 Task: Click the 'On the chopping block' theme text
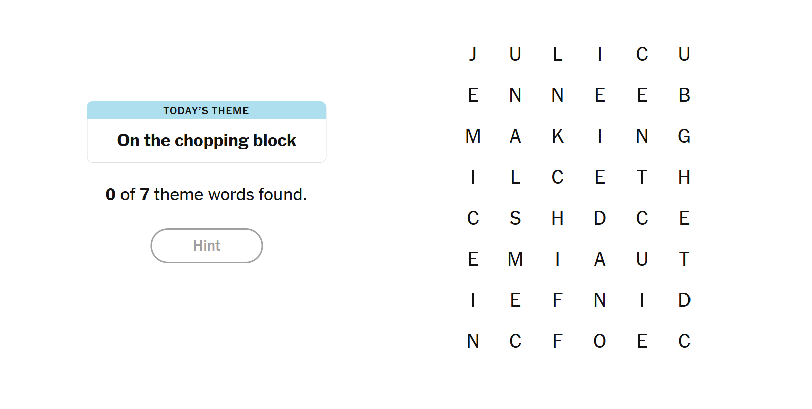207,140
